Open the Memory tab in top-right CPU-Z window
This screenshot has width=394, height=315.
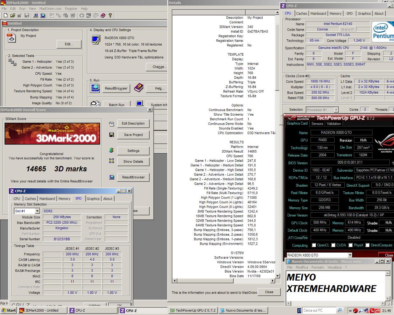click(336, 14)
